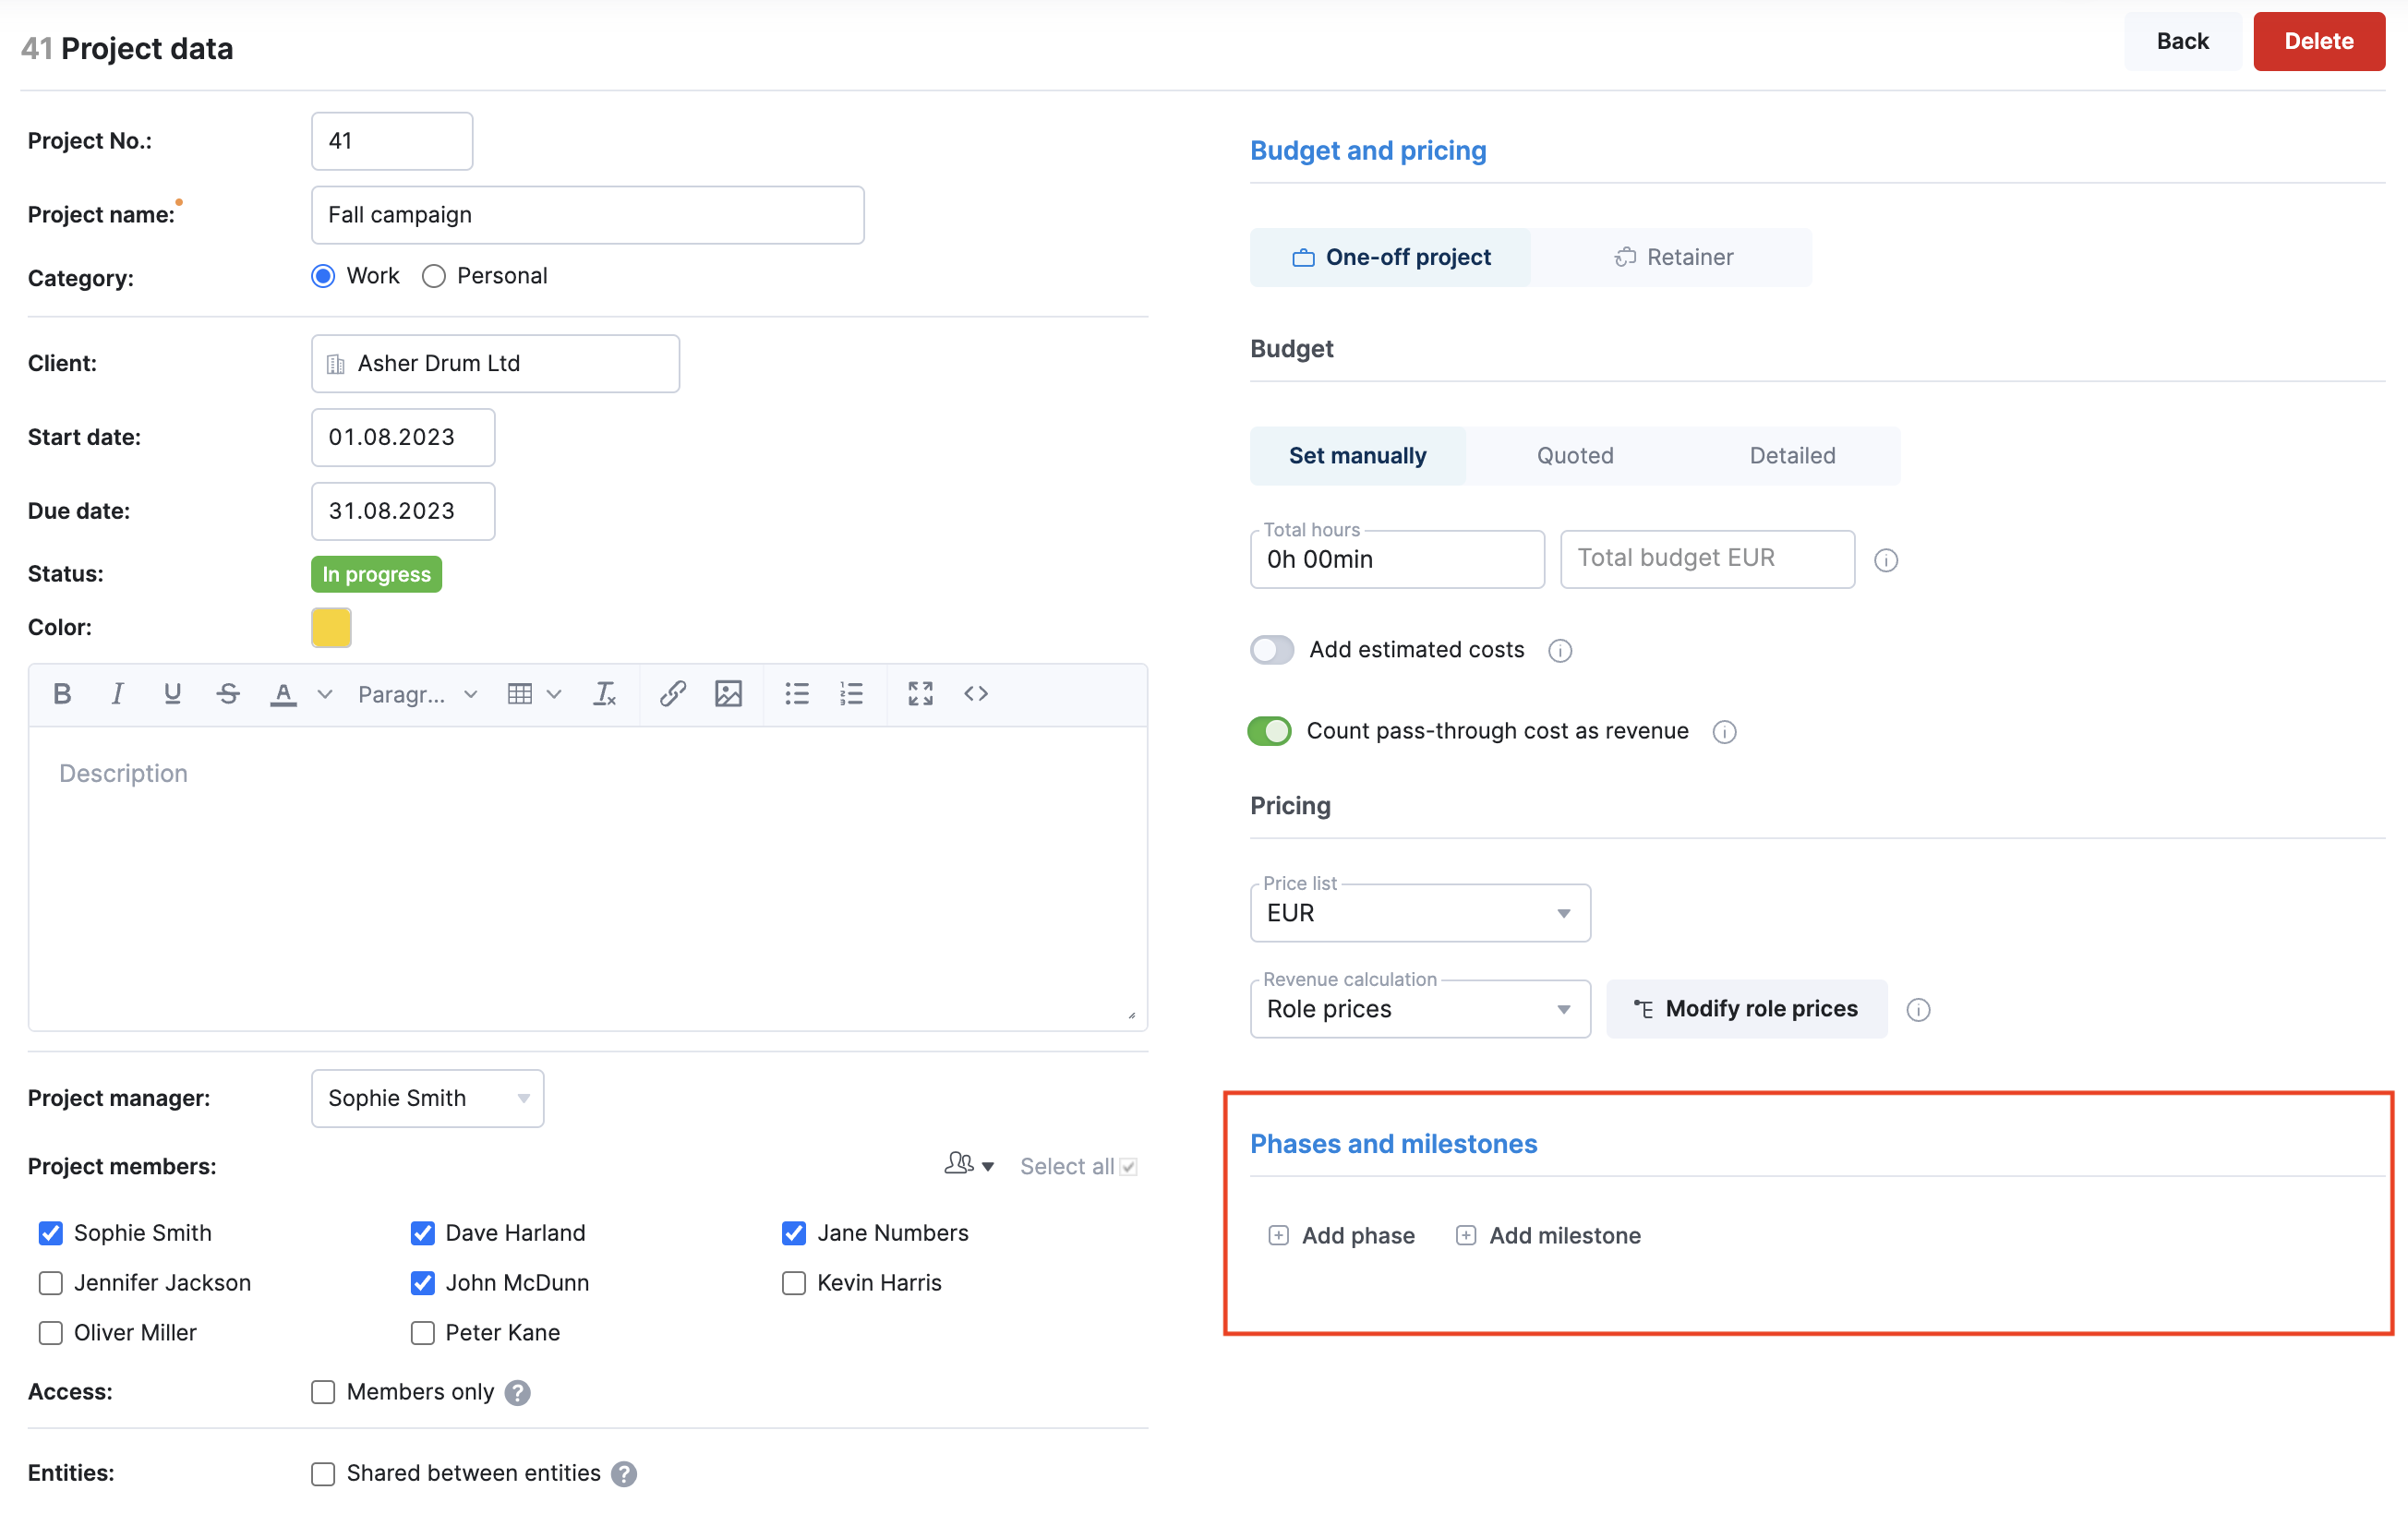Switch the description editor to code view

click(x=976, y=693)
